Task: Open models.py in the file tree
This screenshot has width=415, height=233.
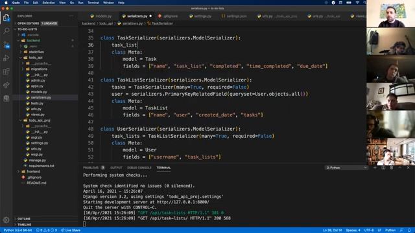Action: point(39,92)
